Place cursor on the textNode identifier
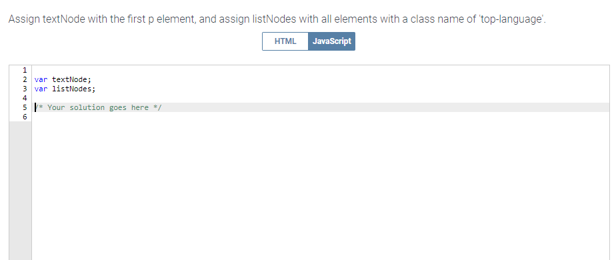Image resolution: width=616 pixels, height=260 pixels. [x=69, y=80]
